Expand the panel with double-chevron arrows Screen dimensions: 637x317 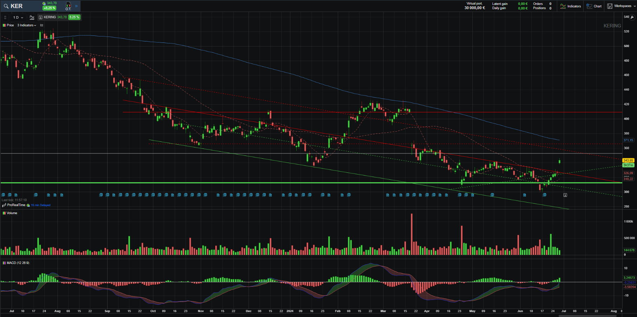click(76, 6)
